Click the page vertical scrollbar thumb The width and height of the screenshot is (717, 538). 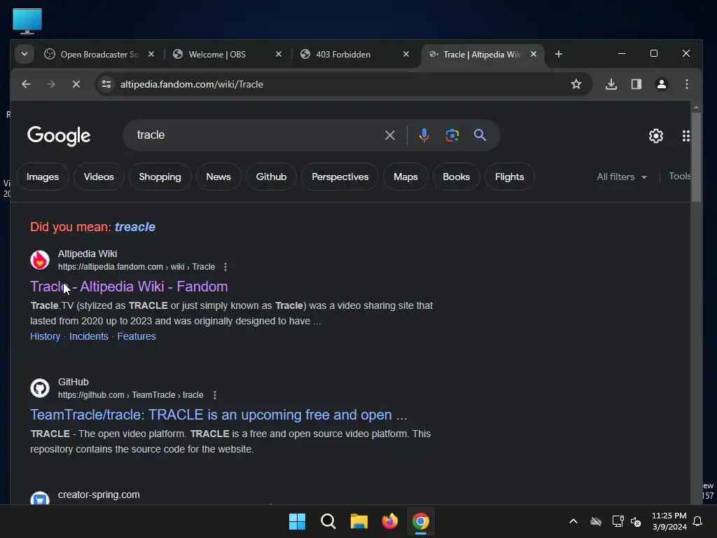pos(696,156)
